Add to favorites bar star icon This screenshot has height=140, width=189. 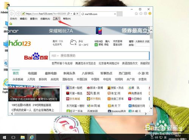pyautogui.click(x=11, y=24)
